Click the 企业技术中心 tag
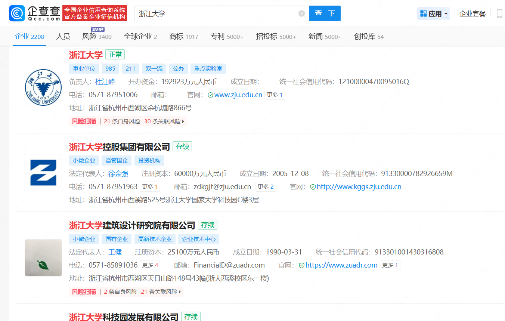Viewport: 505px width, 321px height. (199, 239)
